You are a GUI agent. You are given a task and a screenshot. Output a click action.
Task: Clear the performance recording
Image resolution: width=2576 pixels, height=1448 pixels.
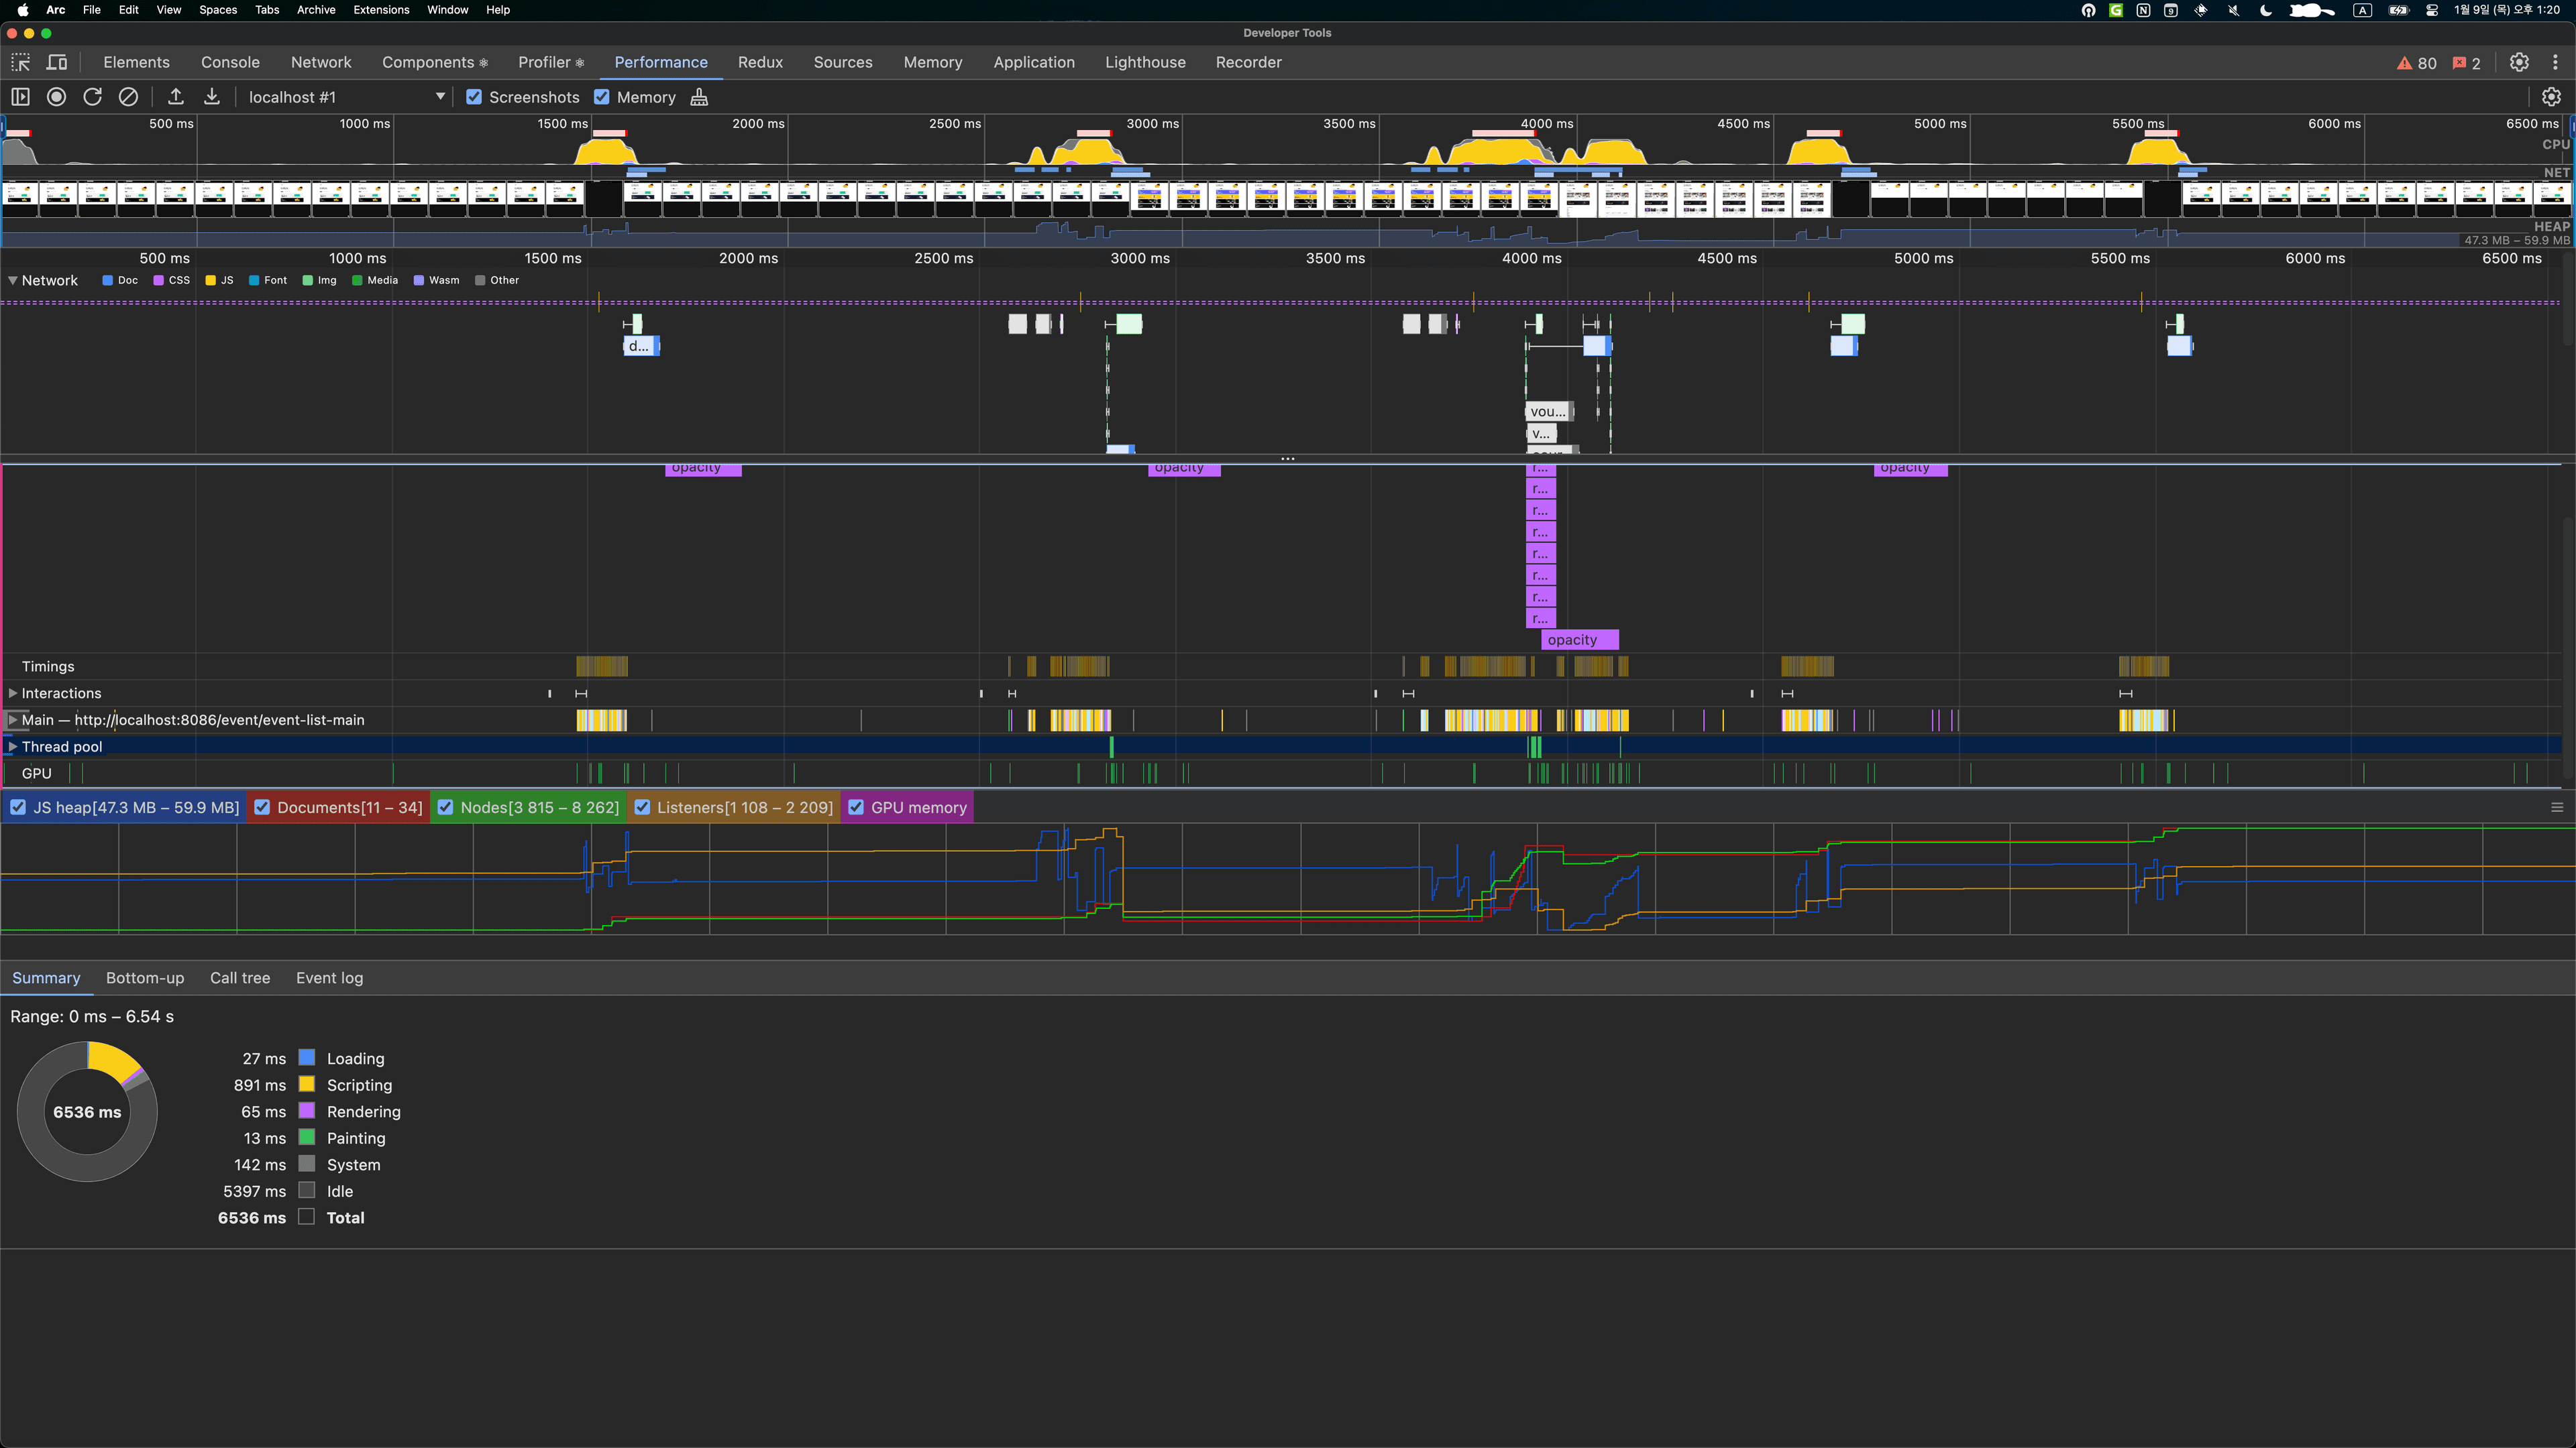pos(129,97)
